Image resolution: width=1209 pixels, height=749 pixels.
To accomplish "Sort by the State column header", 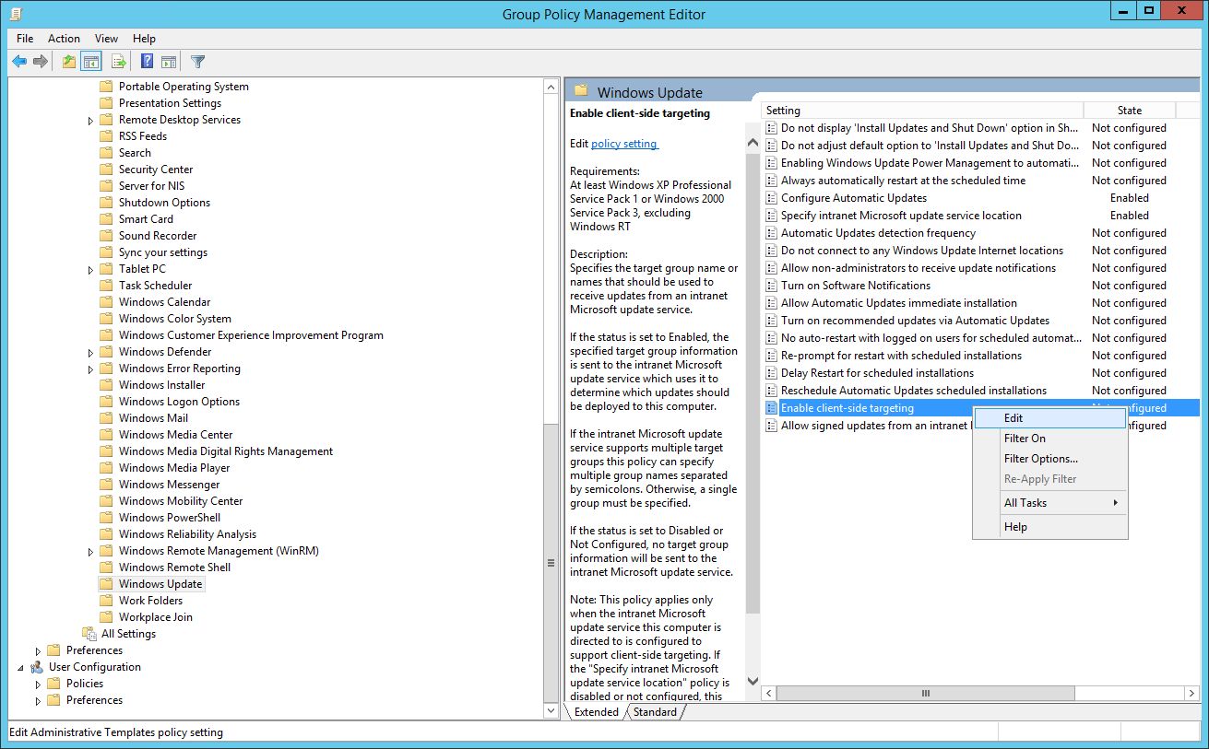I will click(1130, 111).
